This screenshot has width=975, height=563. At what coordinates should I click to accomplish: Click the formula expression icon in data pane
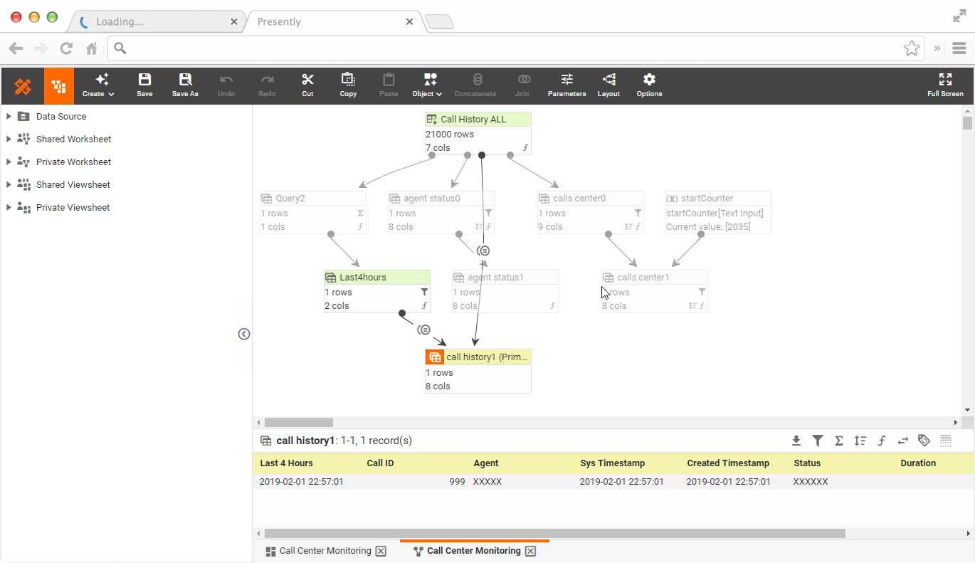pos(882,441)
